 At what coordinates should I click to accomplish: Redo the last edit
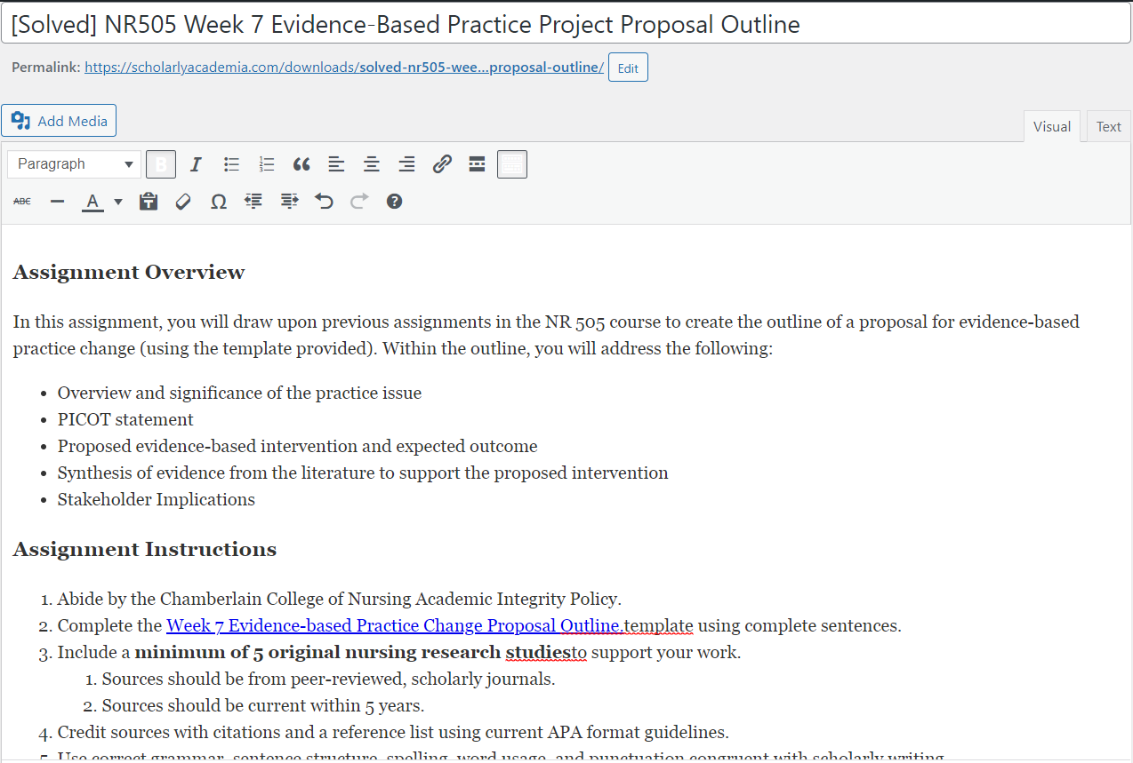click(359, 202)
